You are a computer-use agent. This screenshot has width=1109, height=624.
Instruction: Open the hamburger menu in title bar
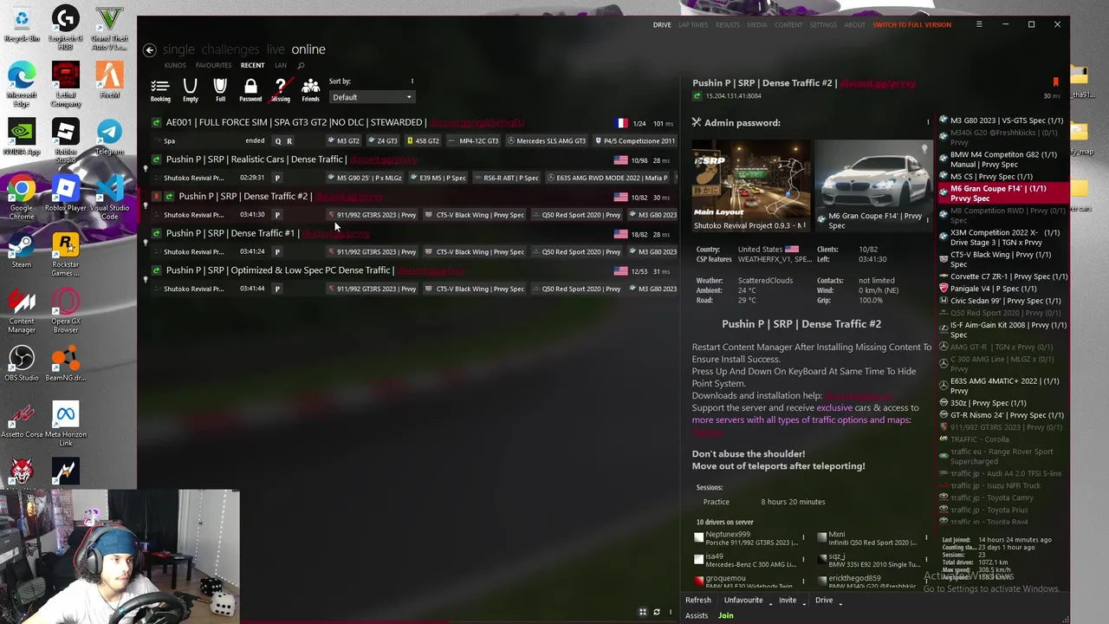[979, 24]
